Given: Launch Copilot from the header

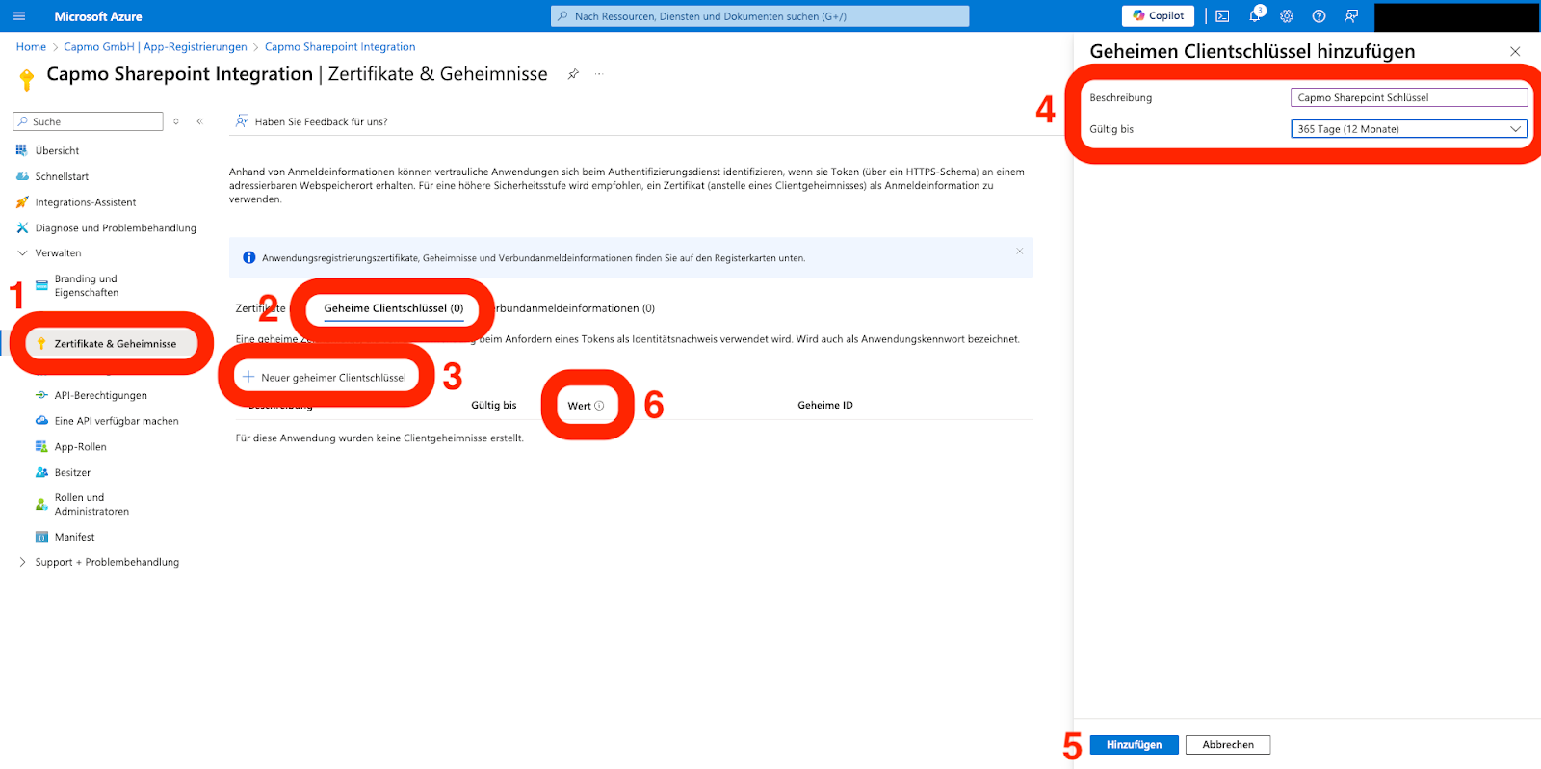Looking at the screenshot, I should click(1158, 16).
